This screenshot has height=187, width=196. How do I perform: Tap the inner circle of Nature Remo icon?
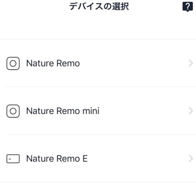13,64
